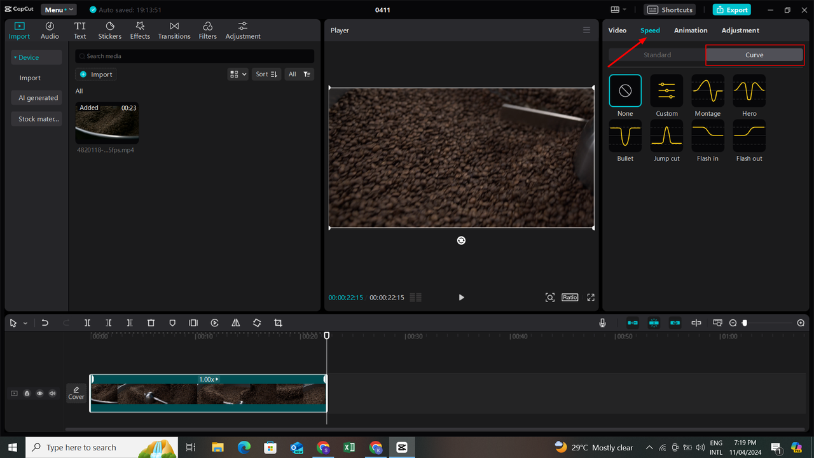
Task: Click the Mirror icon in the timeline toolbar
Action: (x=235, y=323)
